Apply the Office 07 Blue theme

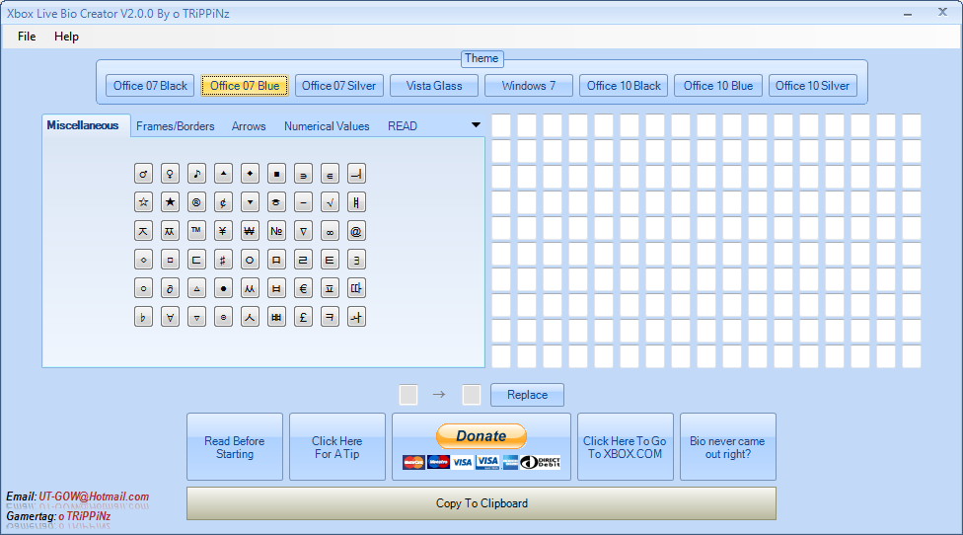(x=245, y=85)
